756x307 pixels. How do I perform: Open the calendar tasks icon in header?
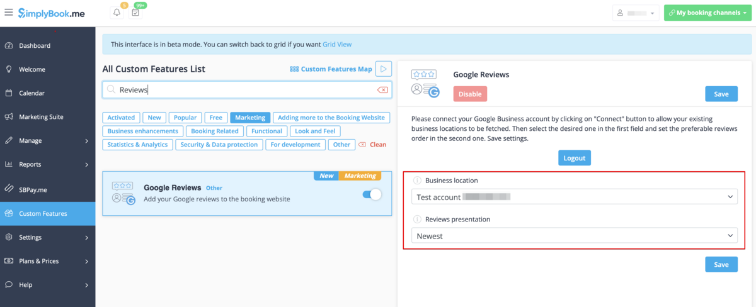pyautogui.click(x=135, y=13)
